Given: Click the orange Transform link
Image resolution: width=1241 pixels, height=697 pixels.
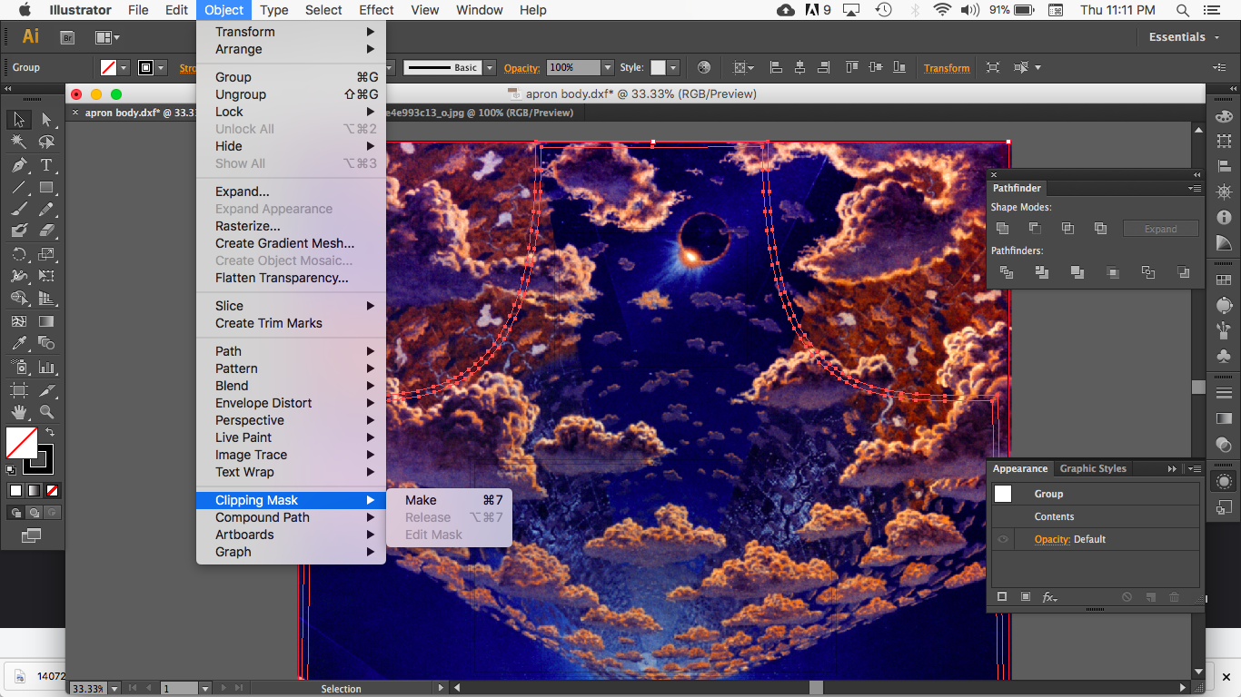Looking at the screenshot, I should [x=947, y=68].
